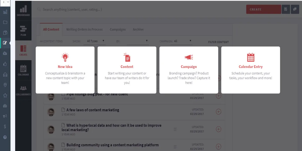Image resolution: width=302 pixels, height=151 pixels.
Task: Open the Dashboard section in sidebar
Action: (x=23, y=11)
